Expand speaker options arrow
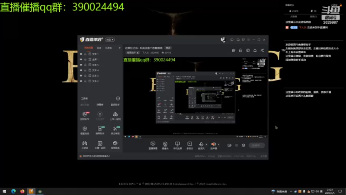The image size is (346, 195). coord(219,145)
